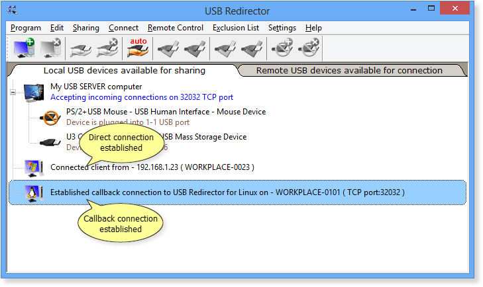
Task: Toggle the auto share toolbar icon
Action: pos(138,48)
